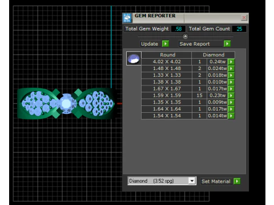This screenshot has width=274, height=205.
Task: Click the green arrow for the 1.35 X 1.35 row
Action: click(231, 102)
